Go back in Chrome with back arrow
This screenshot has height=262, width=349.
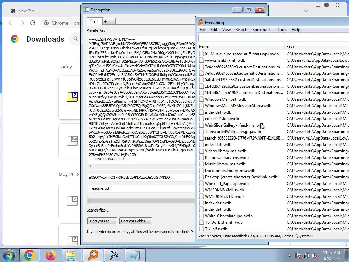coord(11,23)
